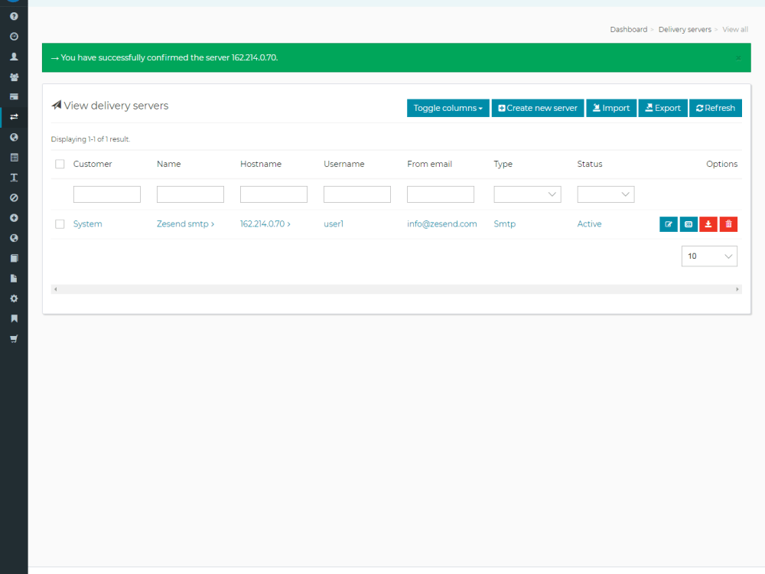Open the Zesend smtp name link
The width and height of the screenshot is (765, 574).
185,224
